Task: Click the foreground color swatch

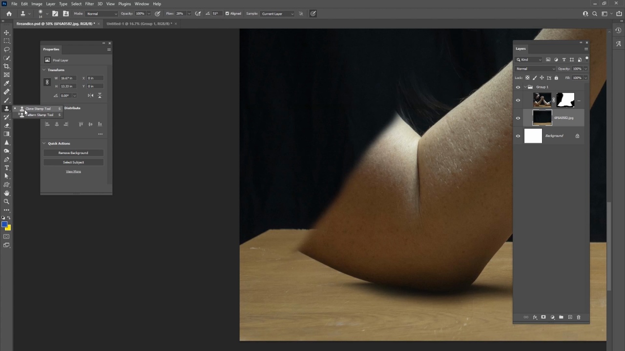Action: (x=4, y=225)
